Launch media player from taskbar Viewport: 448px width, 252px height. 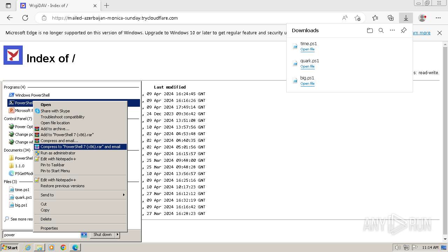51,247
